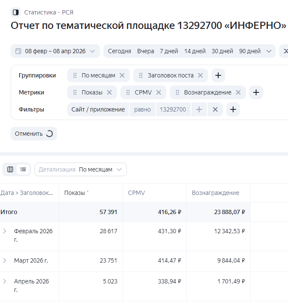
Task: Grab the Показы metric drag handle
Action: click(75, 92)
